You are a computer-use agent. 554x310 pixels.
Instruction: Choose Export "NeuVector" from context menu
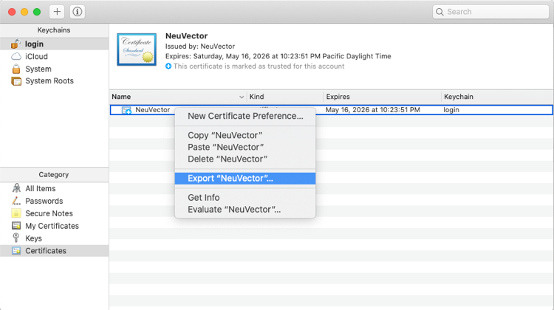pos(230,179)
